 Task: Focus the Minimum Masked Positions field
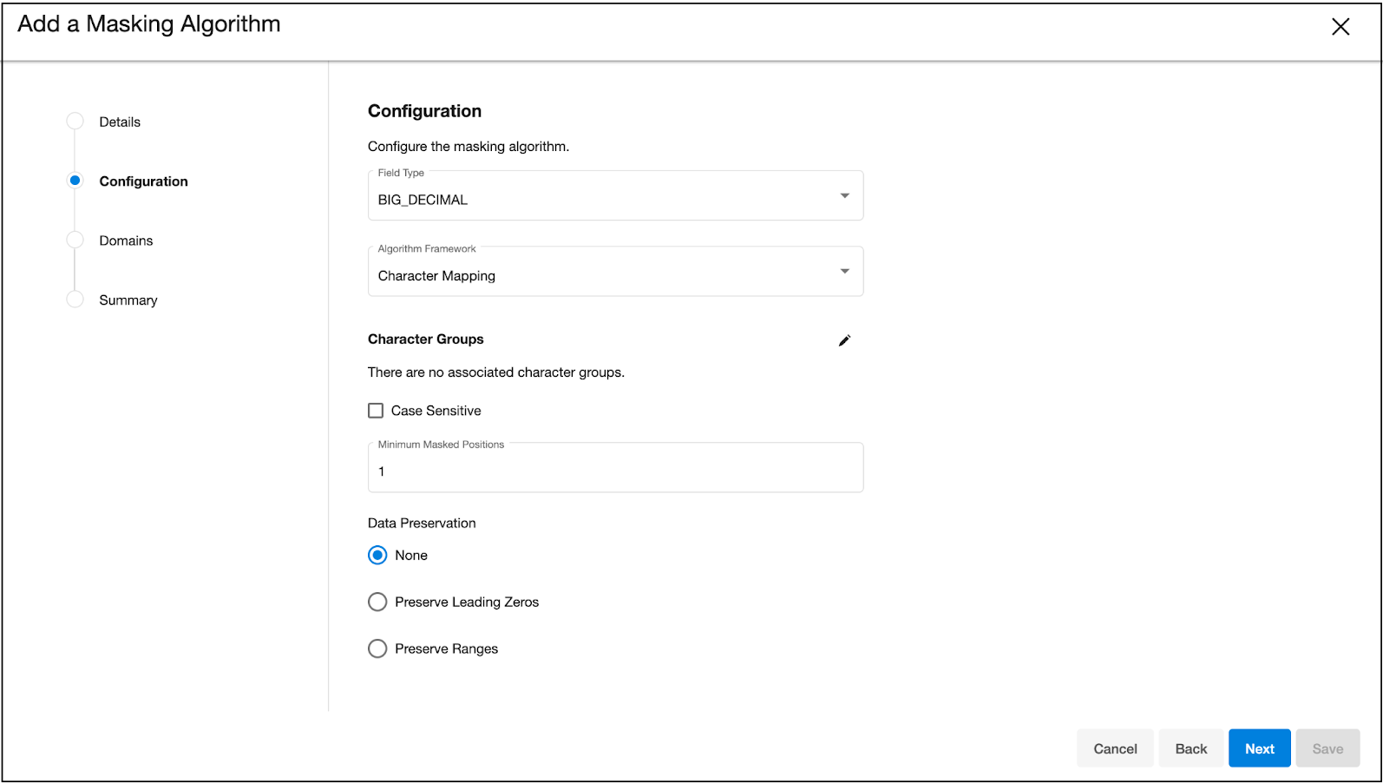pos(614,471)
